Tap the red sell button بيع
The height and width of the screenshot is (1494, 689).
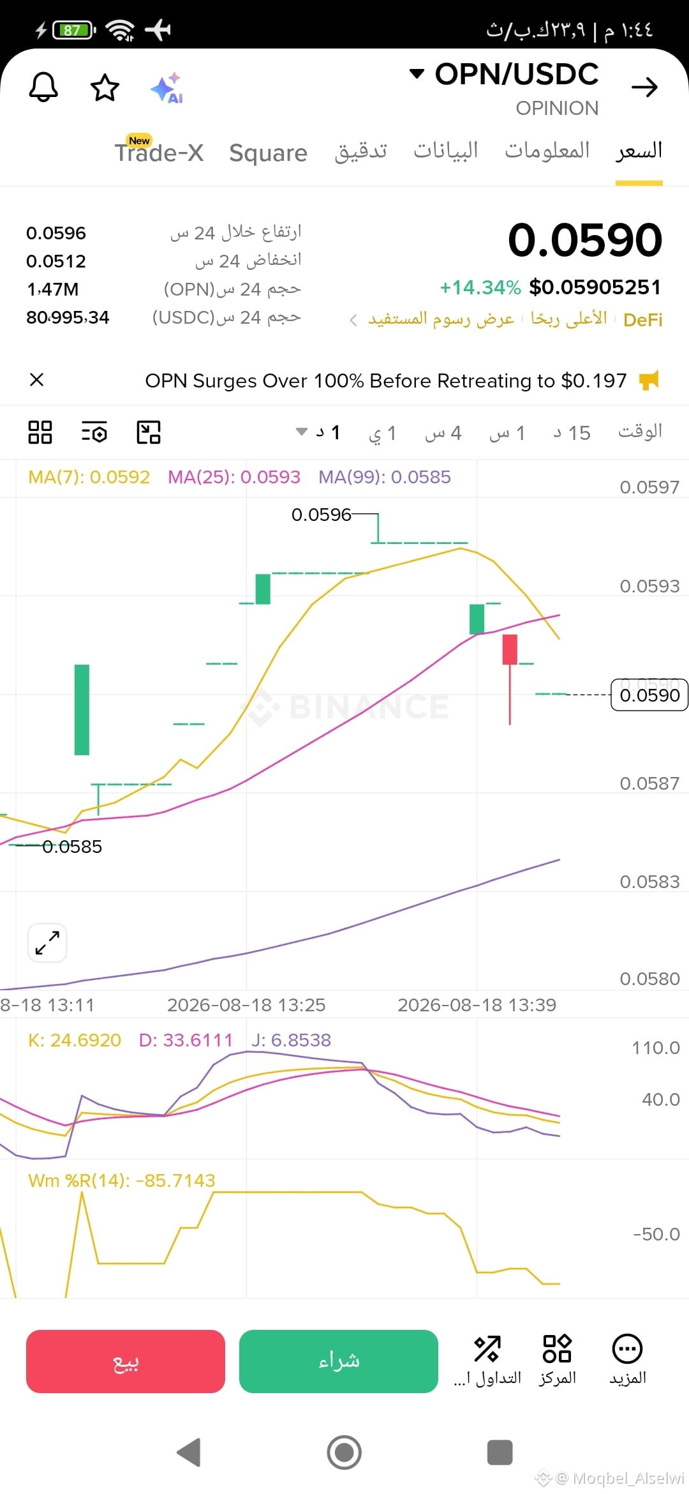(x=126, y=1361)
